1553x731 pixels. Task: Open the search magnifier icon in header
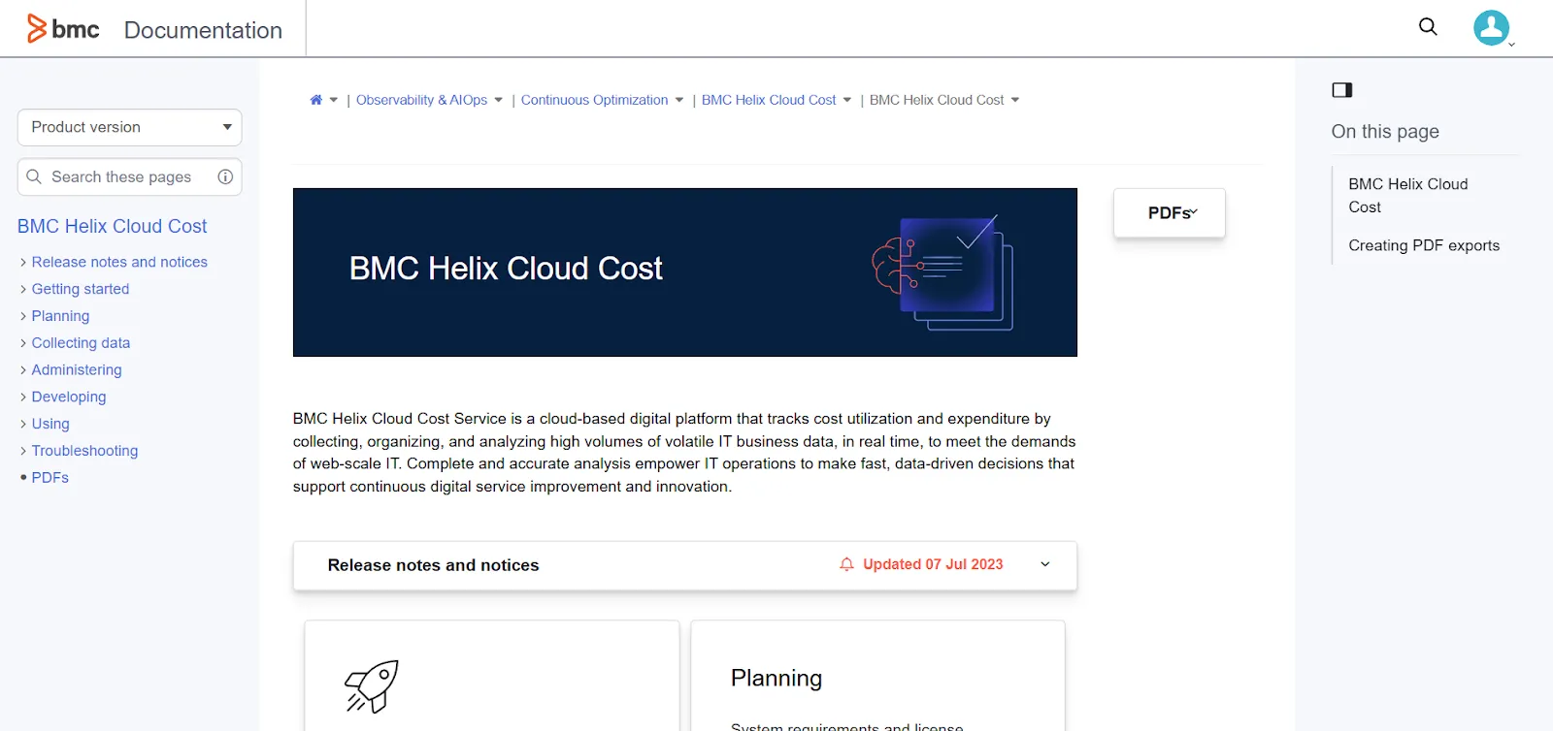point(1428,27)
